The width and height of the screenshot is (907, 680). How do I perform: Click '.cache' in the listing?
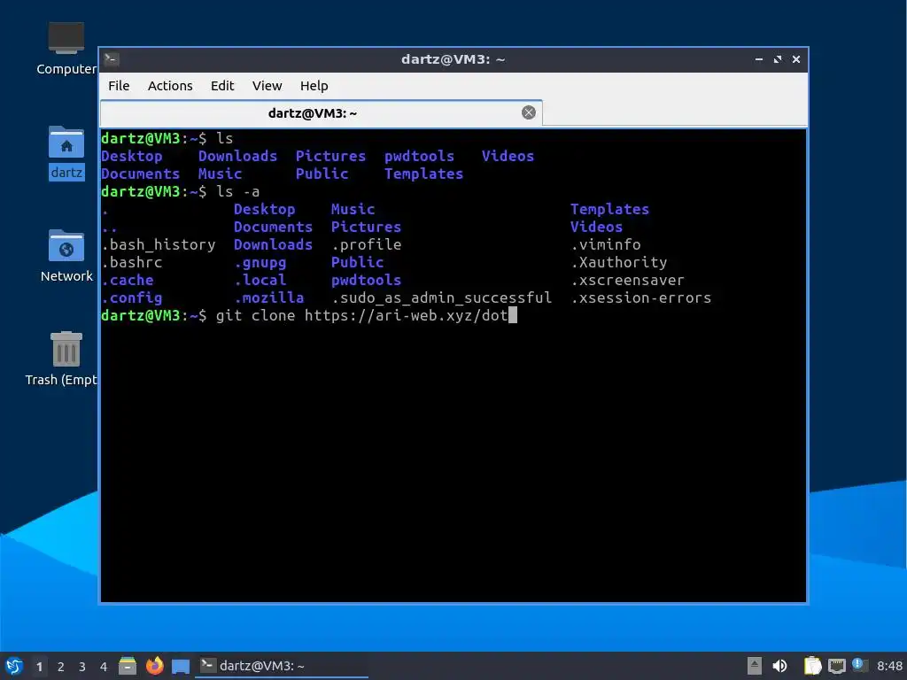pos(128,280)
